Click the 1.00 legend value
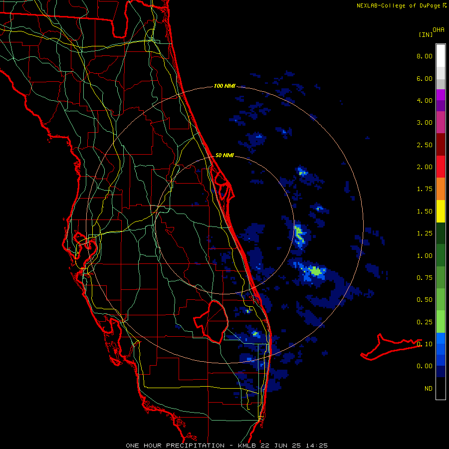The width and height of the screenshot is (449, 449). click(x=425, y=256)
